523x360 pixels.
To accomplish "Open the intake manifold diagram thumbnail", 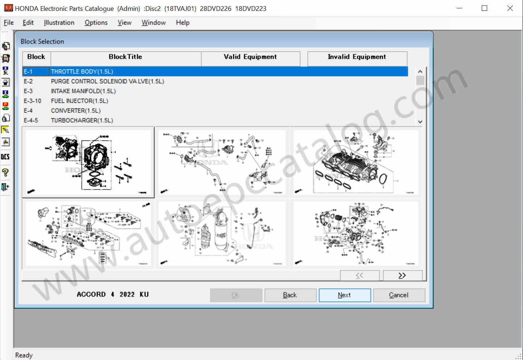I will [356, 162].
